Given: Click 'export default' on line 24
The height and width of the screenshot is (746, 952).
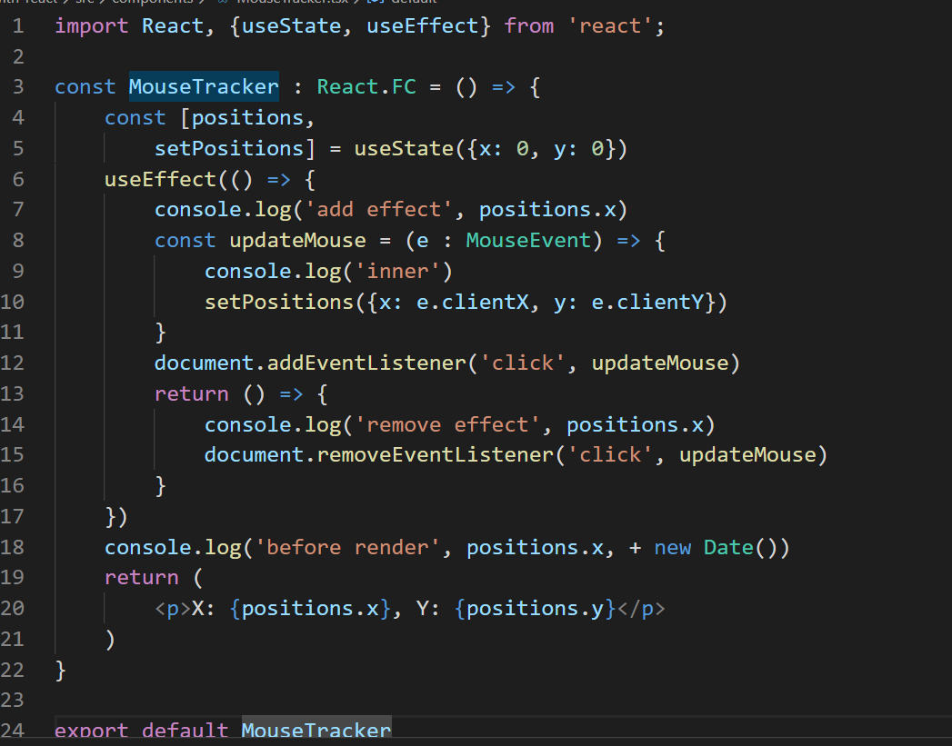Looking at the screenshot, I should (x=142, y=731).
